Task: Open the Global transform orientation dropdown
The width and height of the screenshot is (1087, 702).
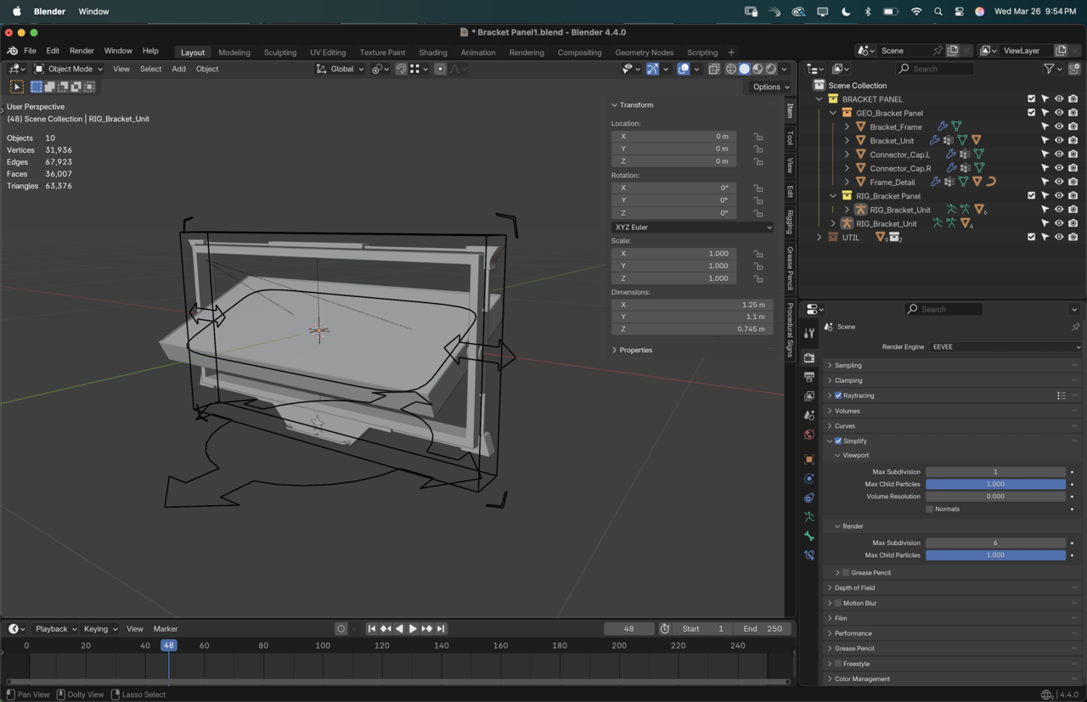Action: (340, 69)
